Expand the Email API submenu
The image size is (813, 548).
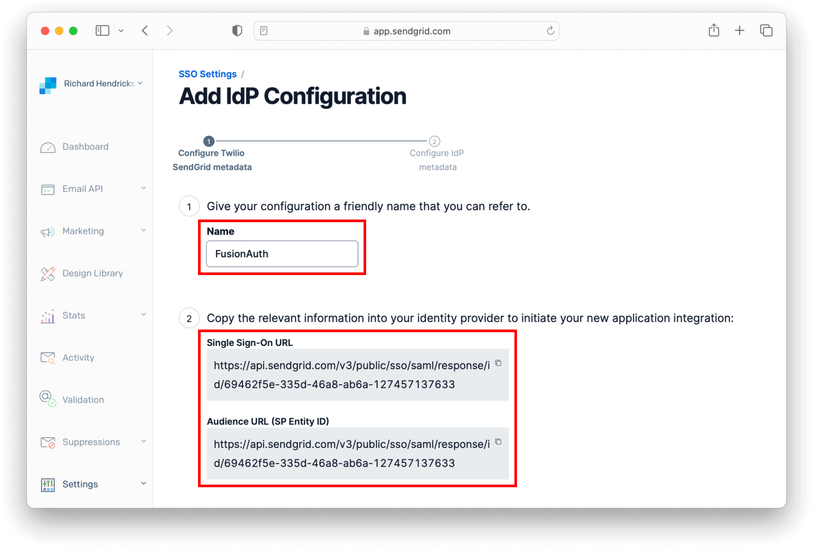(x=144, y=188)
